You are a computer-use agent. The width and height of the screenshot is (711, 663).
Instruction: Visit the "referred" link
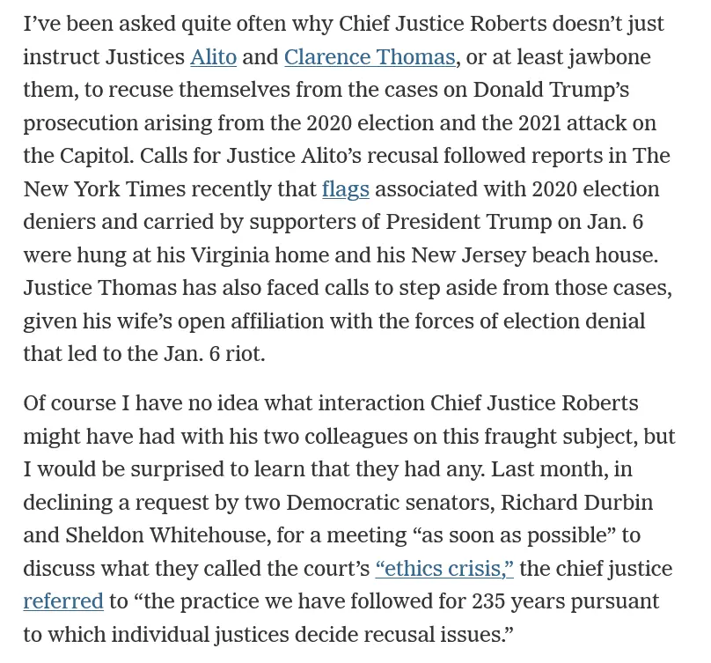pos(63,601)
